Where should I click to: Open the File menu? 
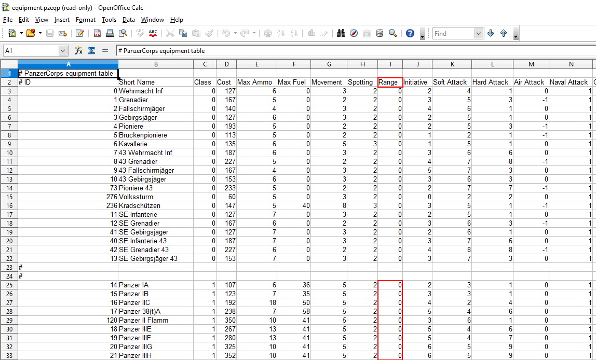pos(8,20)
